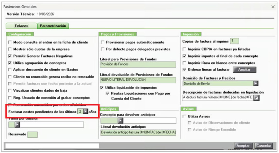Close the Parámetros Generales window
279x153 pixels.
273,7
